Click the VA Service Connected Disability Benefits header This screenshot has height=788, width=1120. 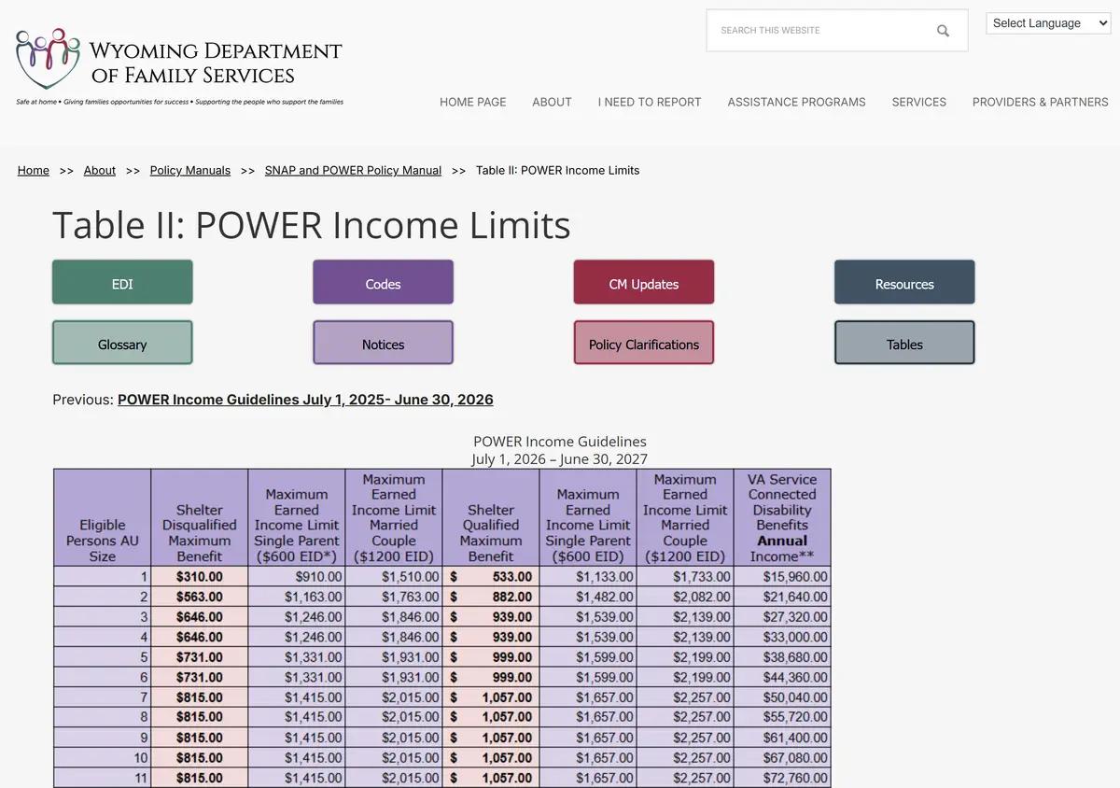point(782,517)
